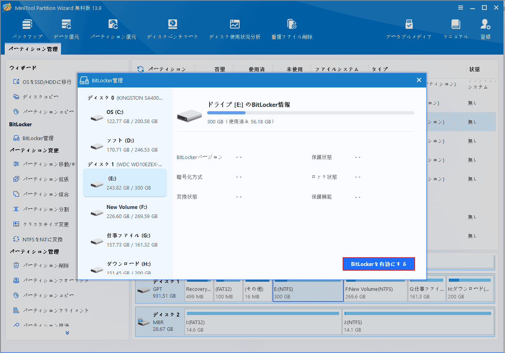Click the refresh icon beside パーティション header
Viewport: 505px width, 353px height.
pyautogui.click(x=141, y=69)
